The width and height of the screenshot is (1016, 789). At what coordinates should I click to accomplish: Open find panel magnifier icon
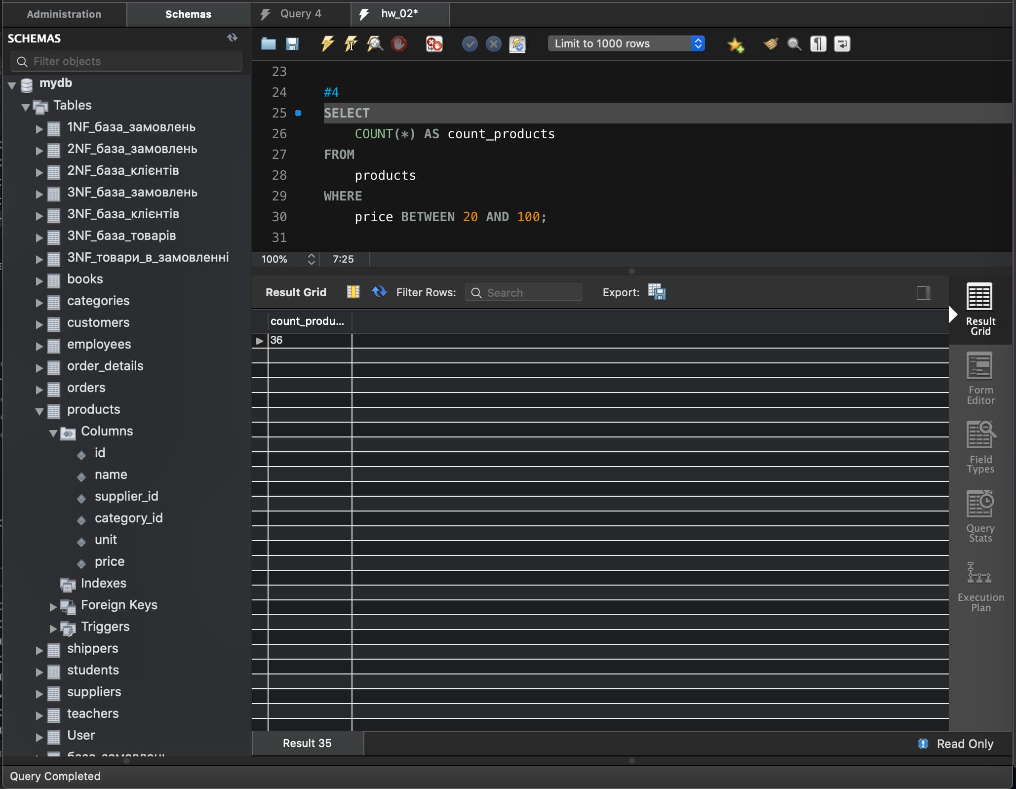tap(794, 44)
